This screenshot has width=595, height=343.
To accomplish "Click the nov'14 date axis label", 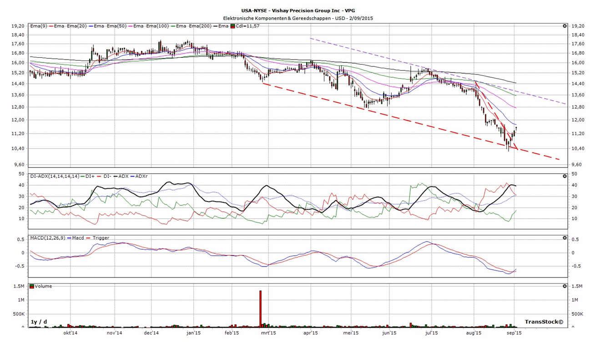I will (114, 333).
